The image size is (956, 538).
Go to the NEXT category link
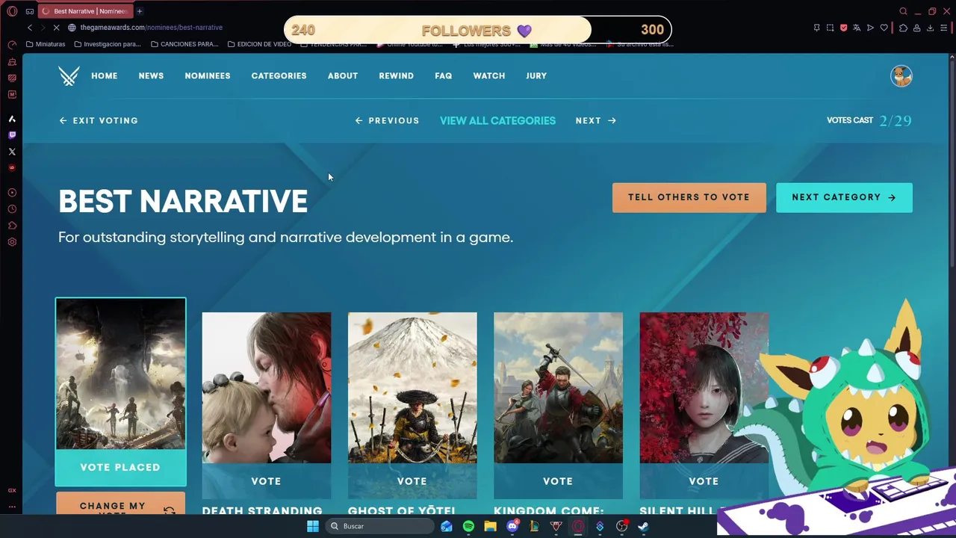coord(596,120)
